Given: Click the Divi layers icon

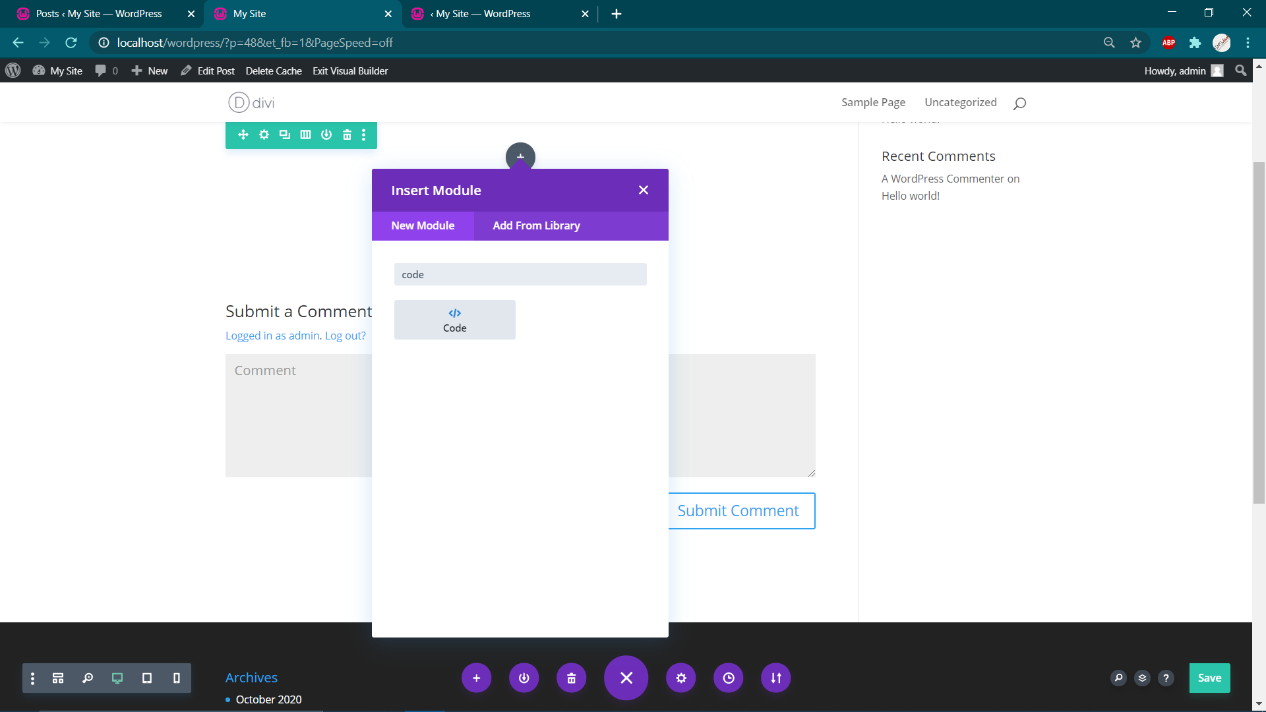Looking at the screenshot, I should [x=1142, y=678].
